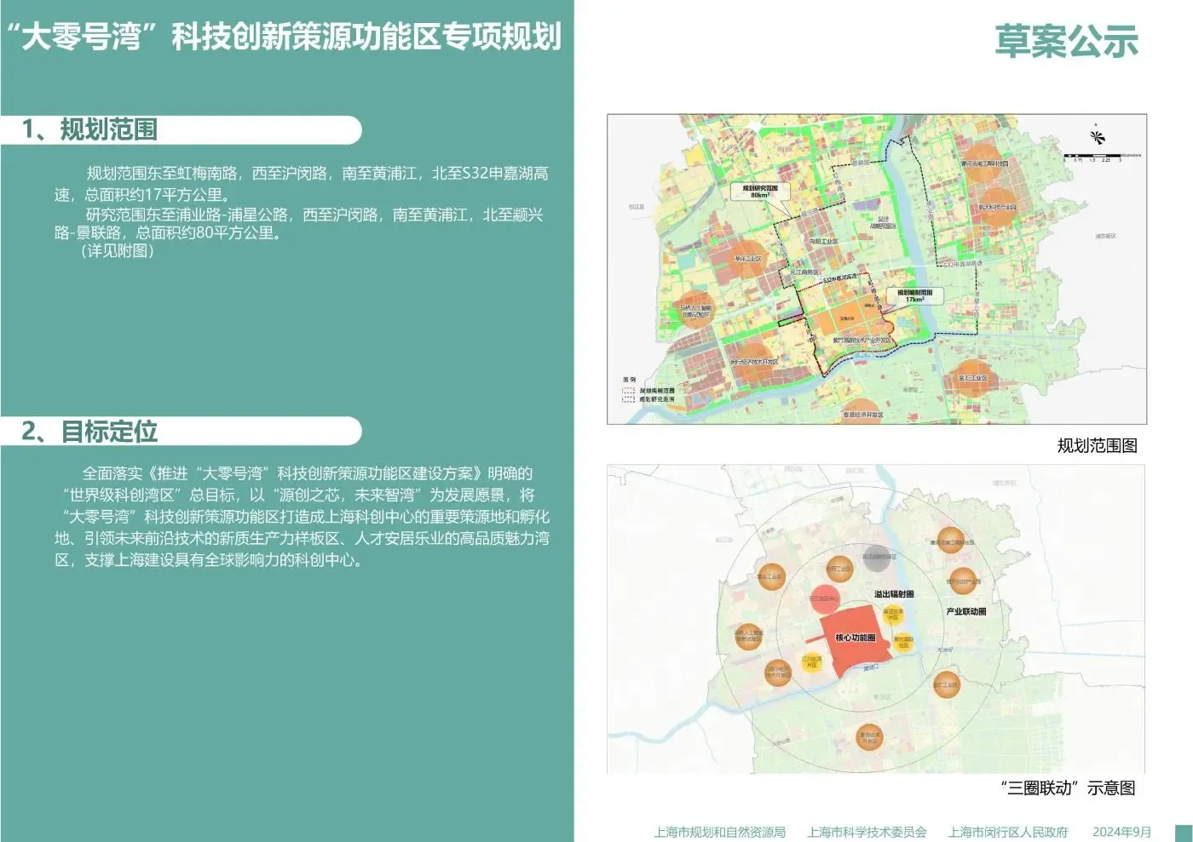This screenshot has width=1193, height=842.
Task: Click the yellow 江川 circle on the lower map
Action: 812,662
